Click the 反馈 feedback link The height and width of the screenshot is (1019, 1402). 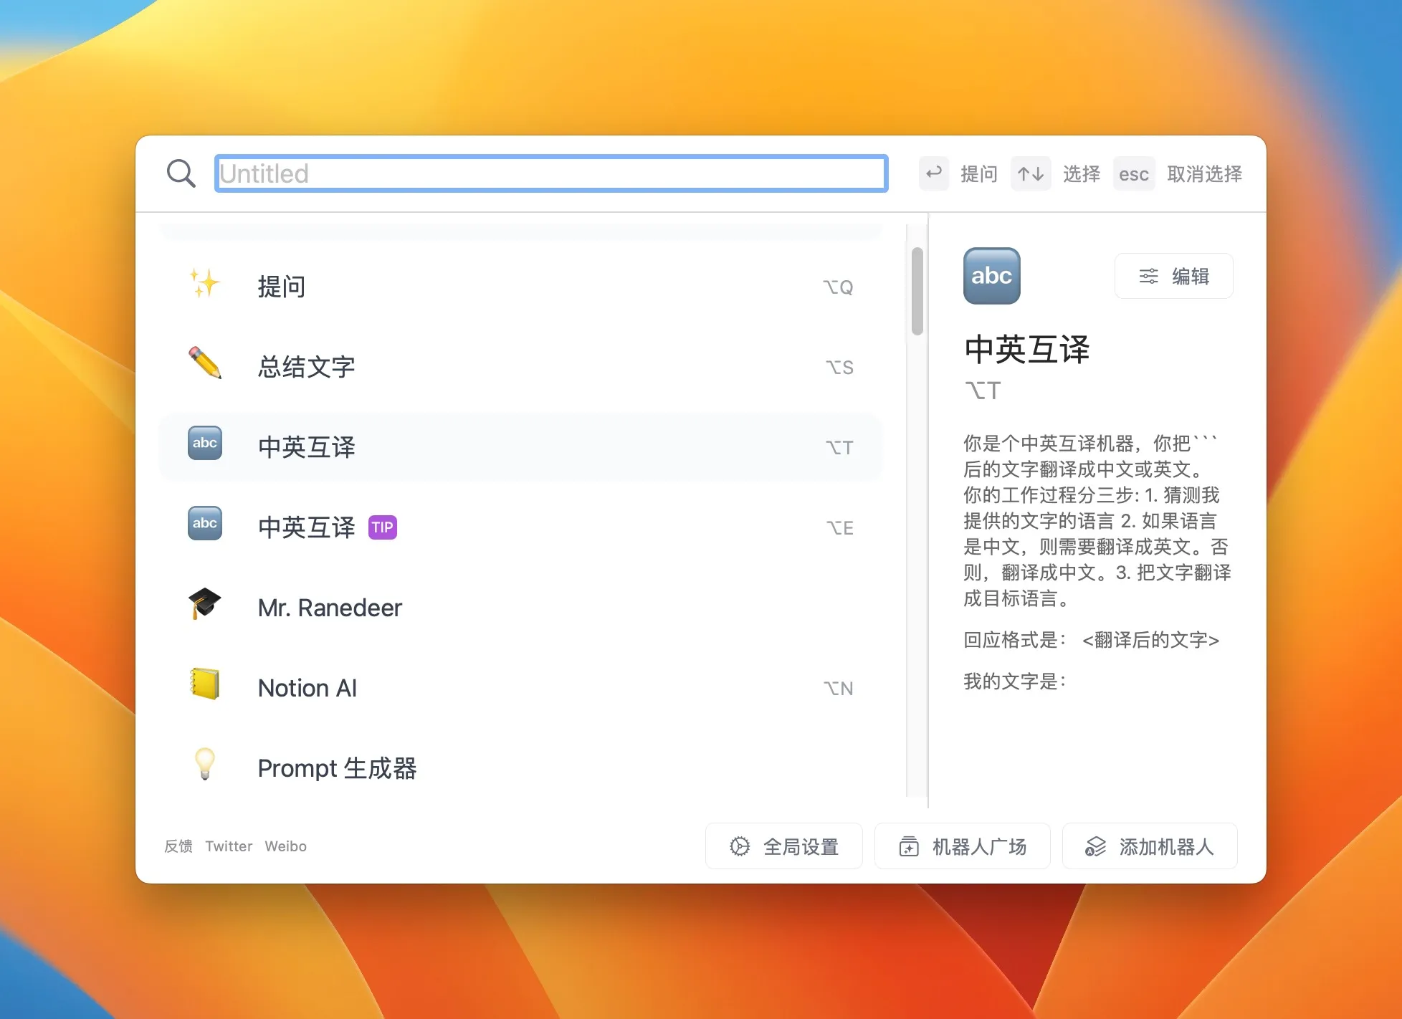pyautogui.click(x=178, y=846)
